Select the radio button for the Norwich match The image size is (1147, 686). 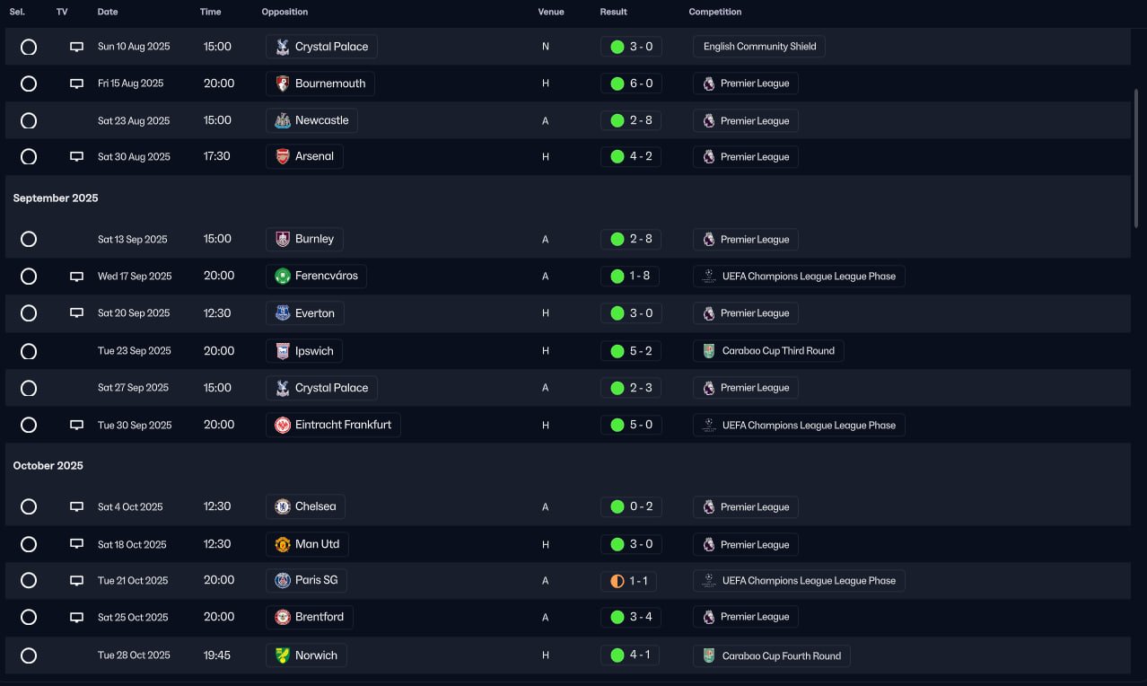tap(29, 655)
